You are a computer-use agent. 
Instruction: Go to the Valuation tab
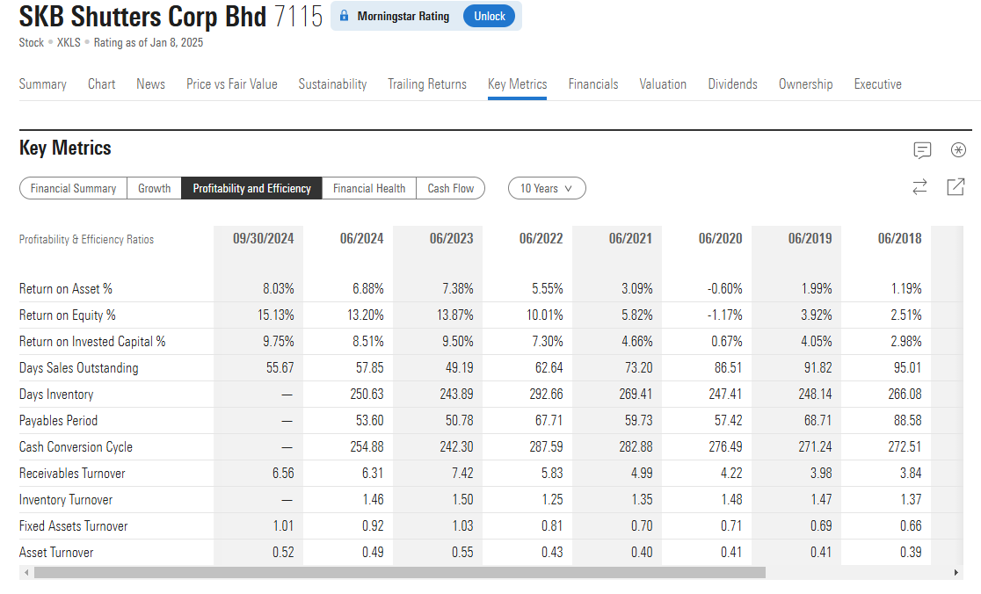click(663, 84)
